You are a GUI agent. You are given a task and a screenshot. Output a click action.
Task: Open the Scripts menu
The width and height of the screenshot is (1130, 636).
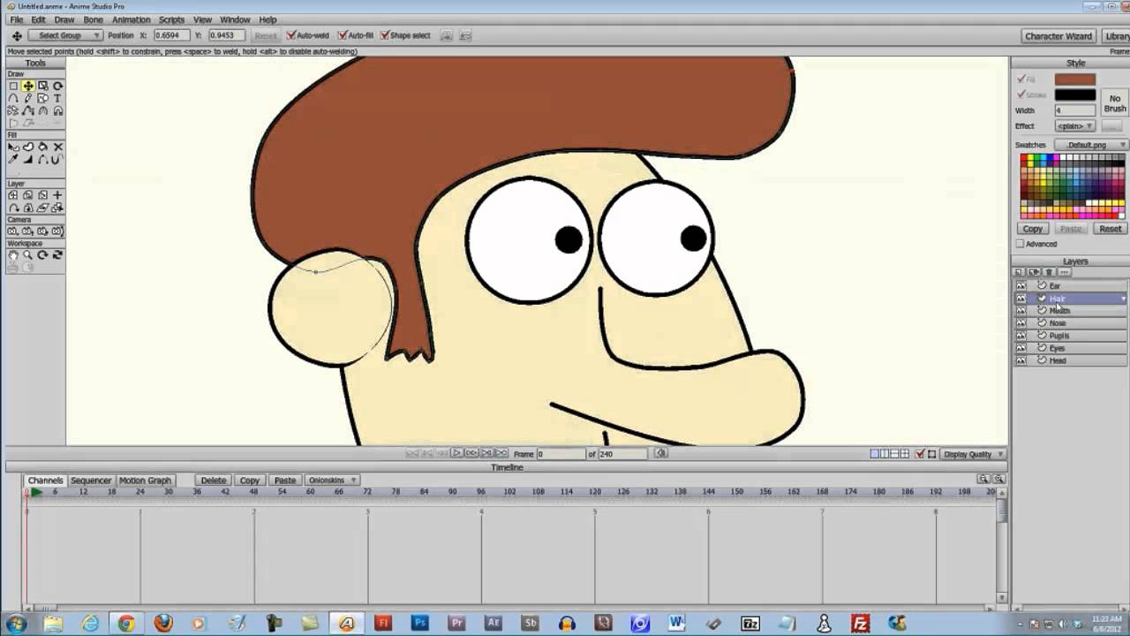[x=171, y=19]
